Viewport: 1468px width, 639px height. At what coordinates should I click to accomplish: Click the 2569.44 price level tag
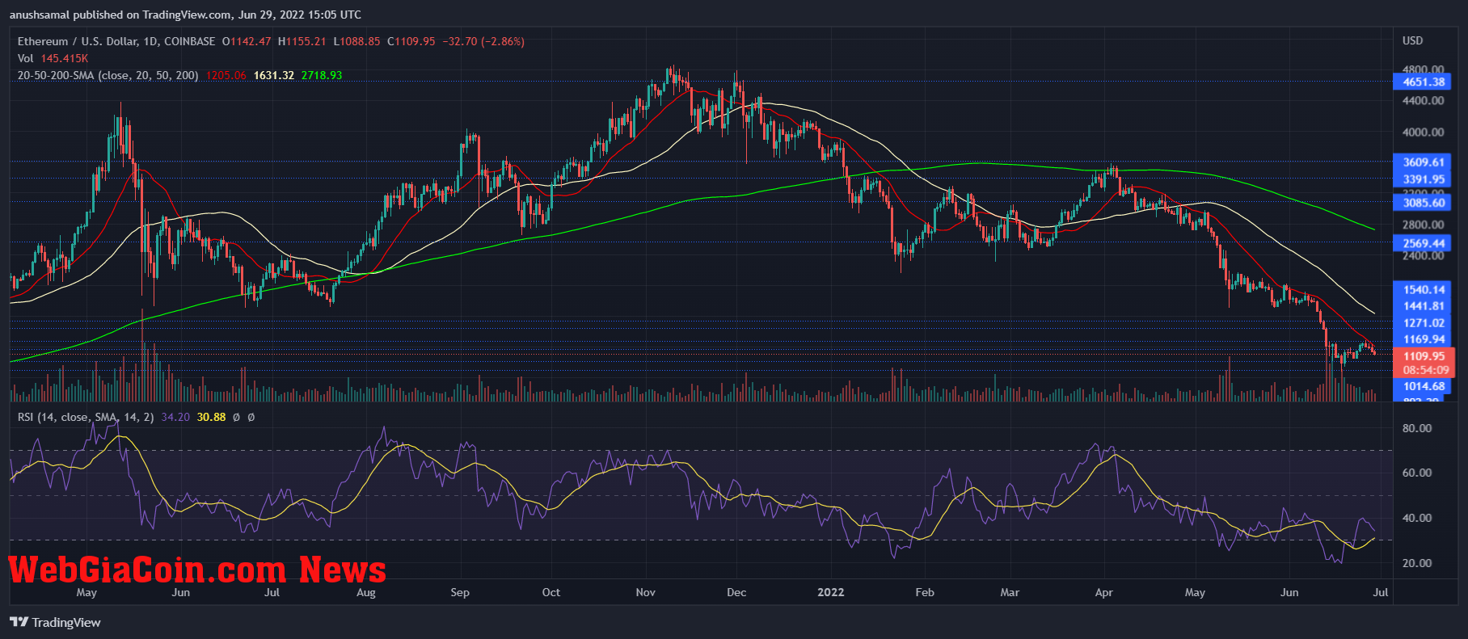coord(1423,243)
